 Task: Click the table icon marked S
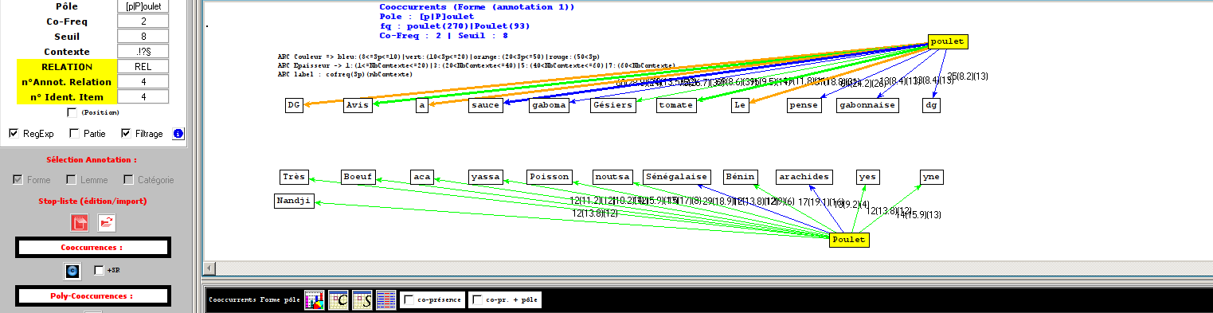(362, 300)
